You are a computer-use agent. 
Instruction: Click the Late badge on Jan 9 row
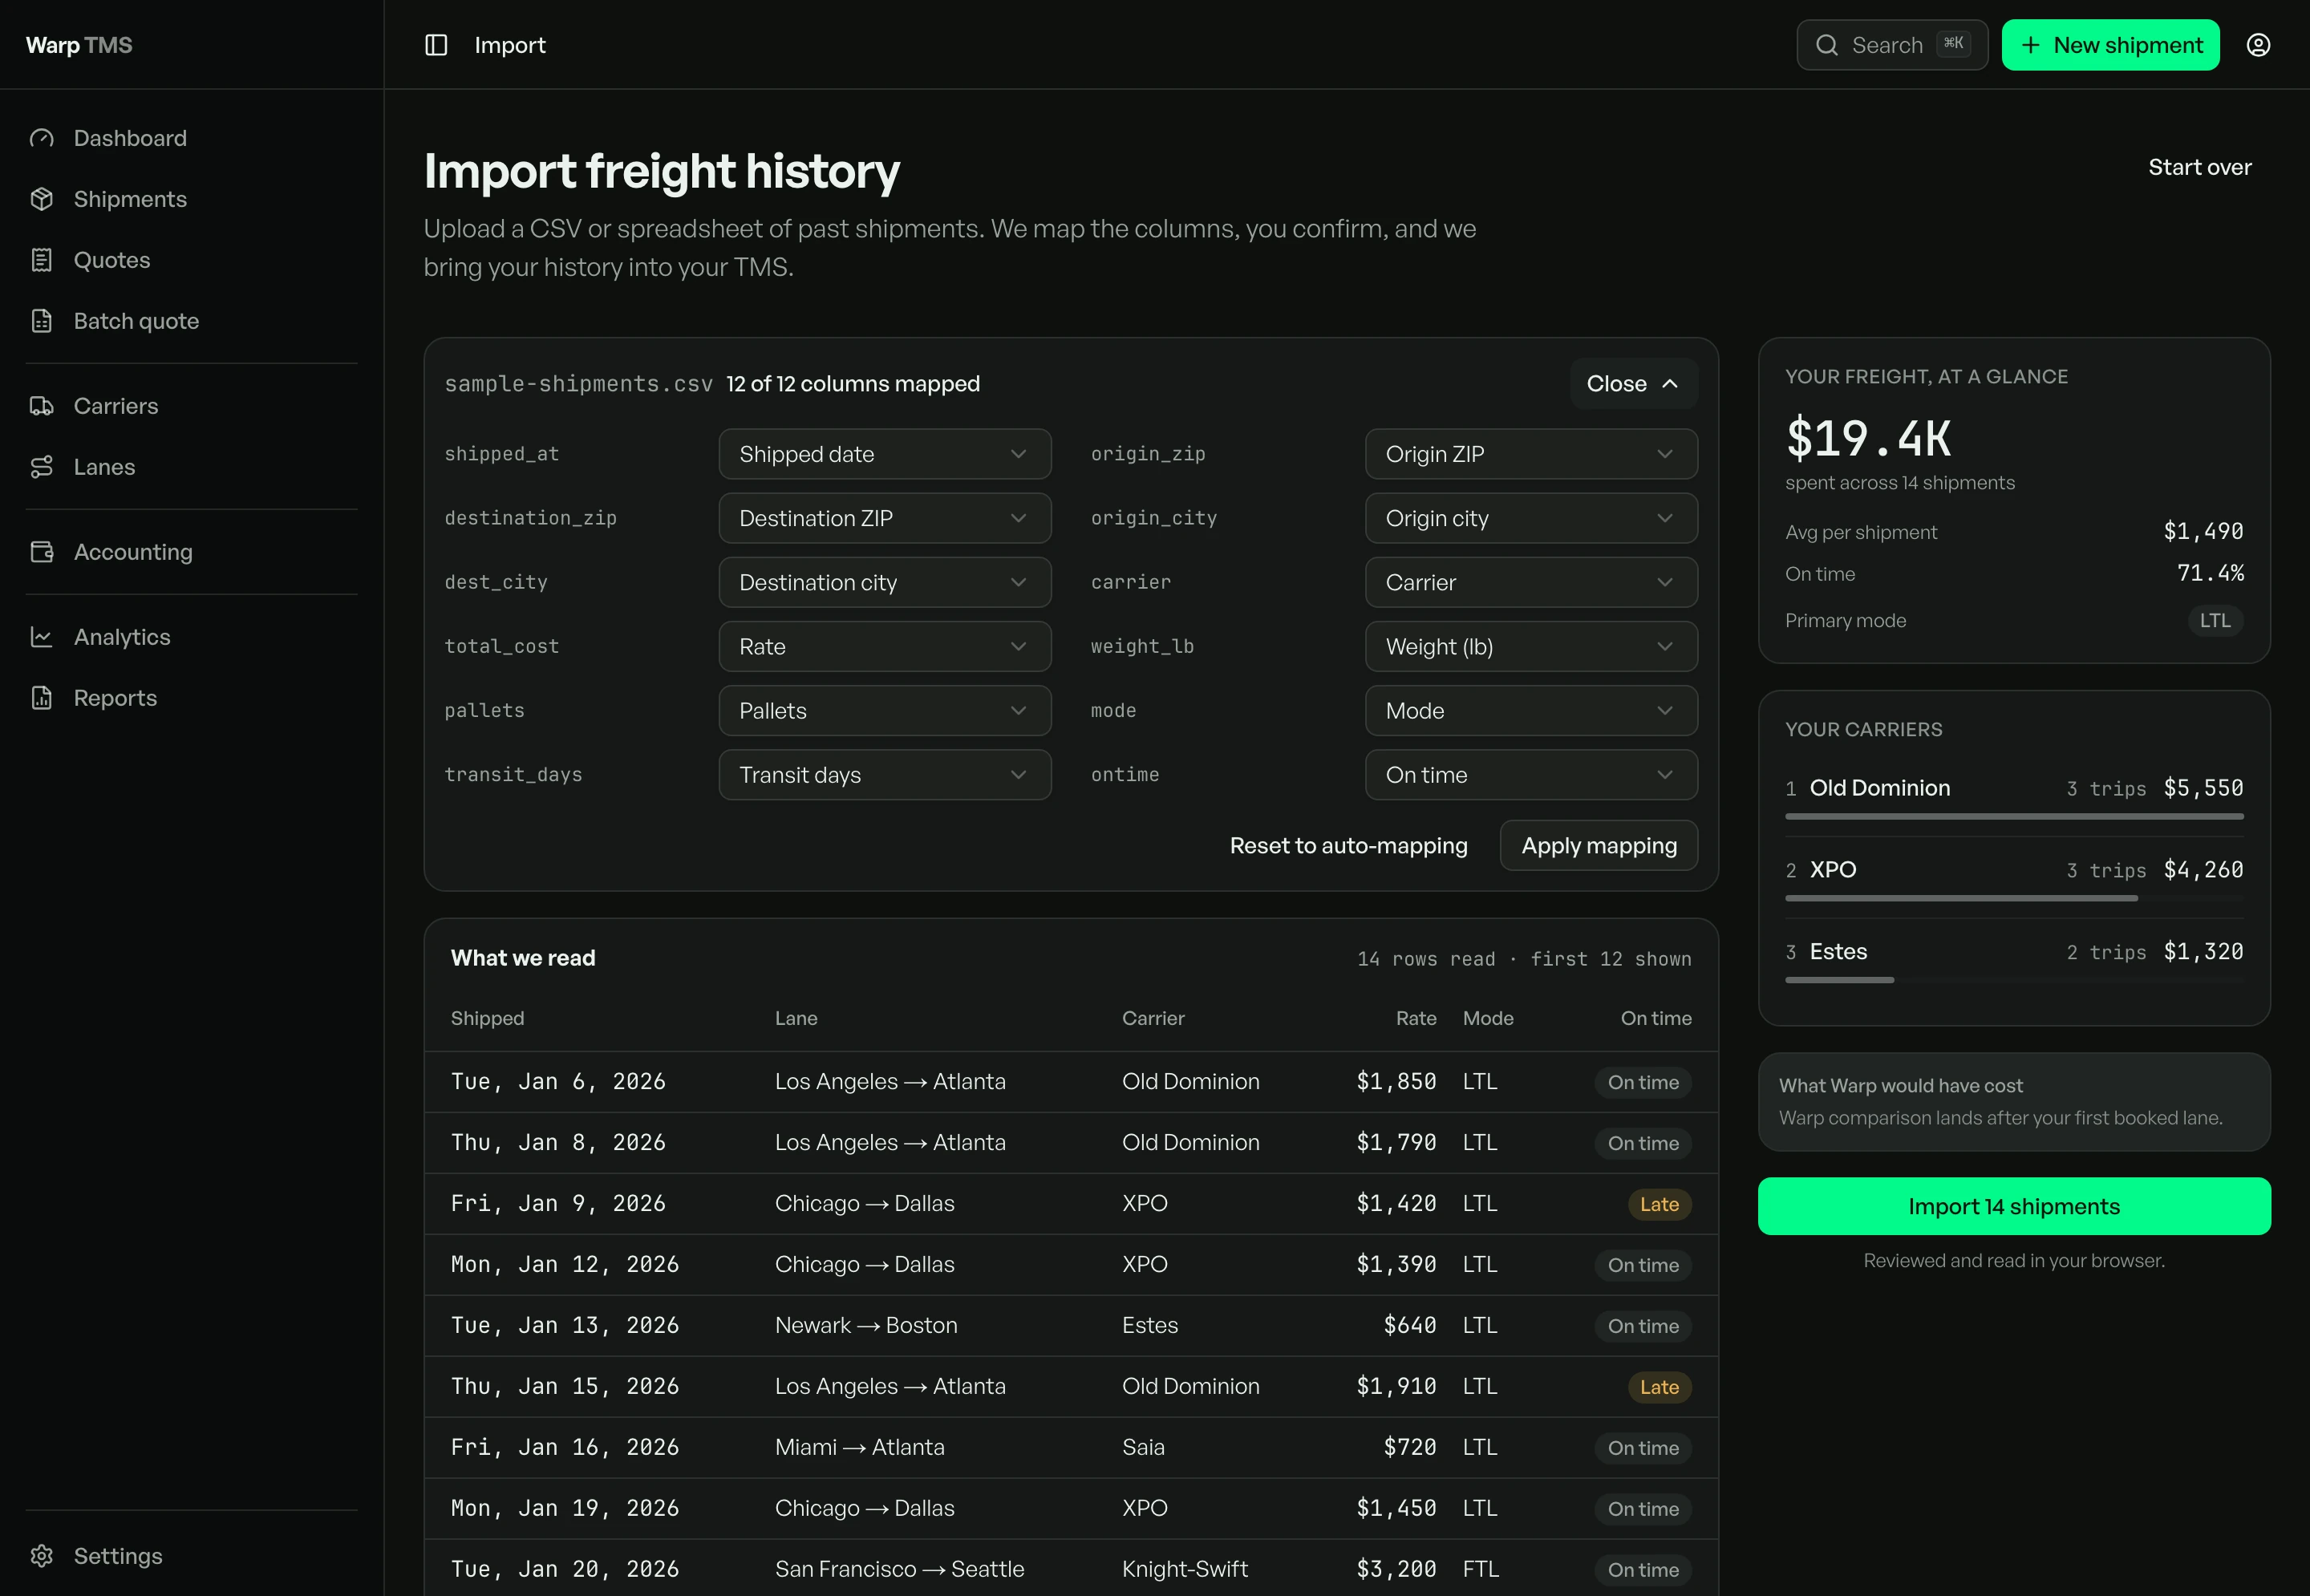1659,1204
